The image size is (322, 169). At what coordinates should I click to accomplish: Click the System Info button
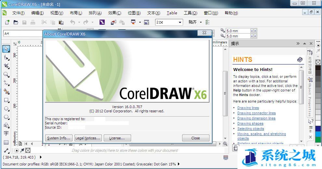tap(59, 138)
